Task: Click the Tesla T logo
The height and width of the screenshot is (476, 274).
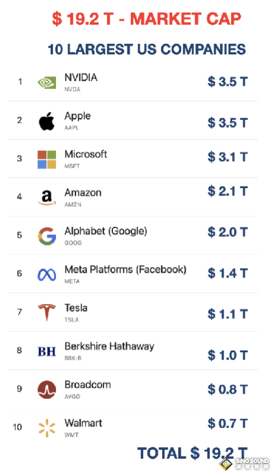Action: (x=46, y=312)
